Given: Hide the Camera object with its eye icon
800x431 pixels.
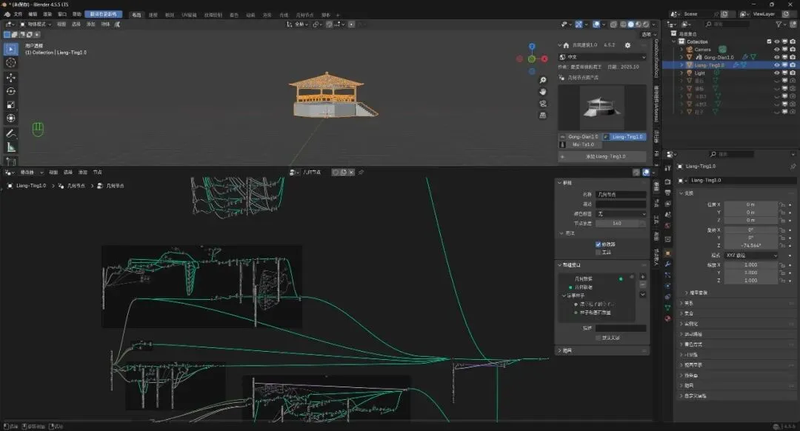Looking at the screenshot, I should (x=777, y=50).
